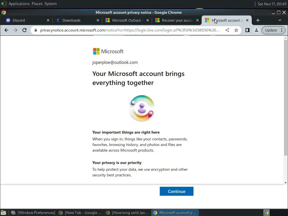Click the Your important things heading
The image size is (288, 216).
126,132
